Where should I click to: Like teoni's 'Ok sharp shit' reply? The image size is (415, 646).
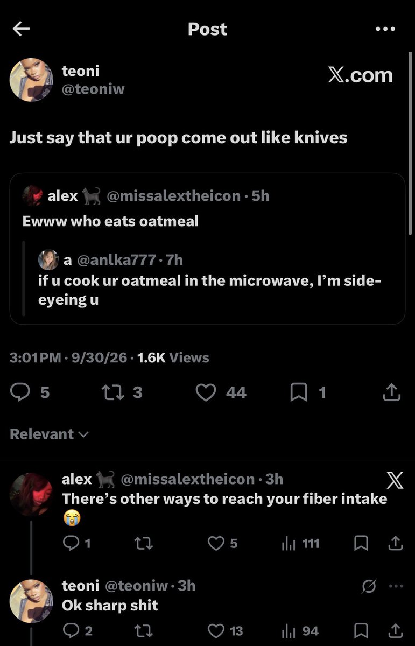tap(225, 631)
